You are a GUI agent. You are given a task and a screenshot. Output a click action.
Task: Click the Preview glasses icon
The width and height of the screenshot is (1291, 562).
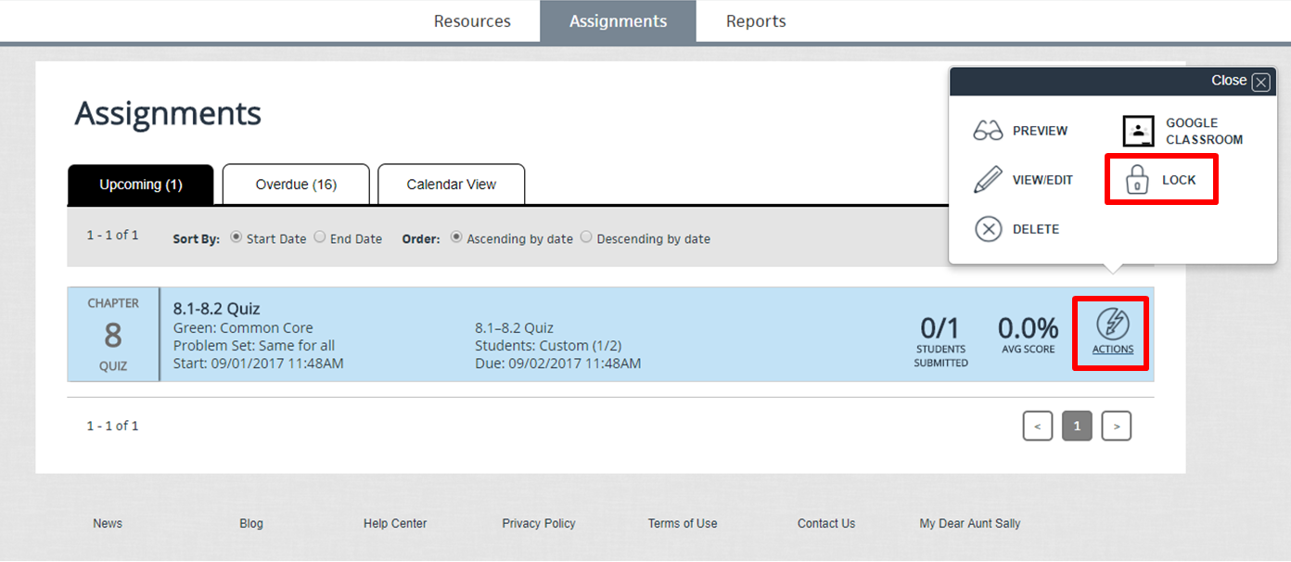[988, 131]
